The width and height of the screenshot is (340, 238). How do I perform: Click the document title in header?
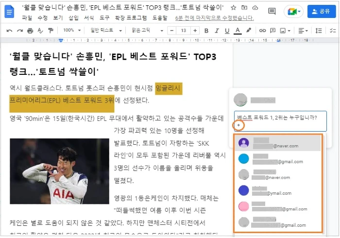pos(122,8)
